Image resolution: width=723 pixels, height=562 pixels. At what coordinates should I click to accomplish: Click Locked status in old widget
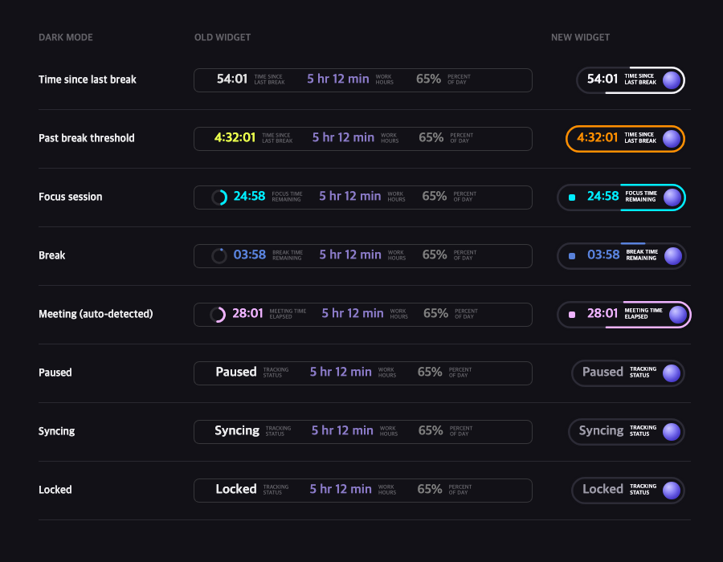(x=236, y=489)
